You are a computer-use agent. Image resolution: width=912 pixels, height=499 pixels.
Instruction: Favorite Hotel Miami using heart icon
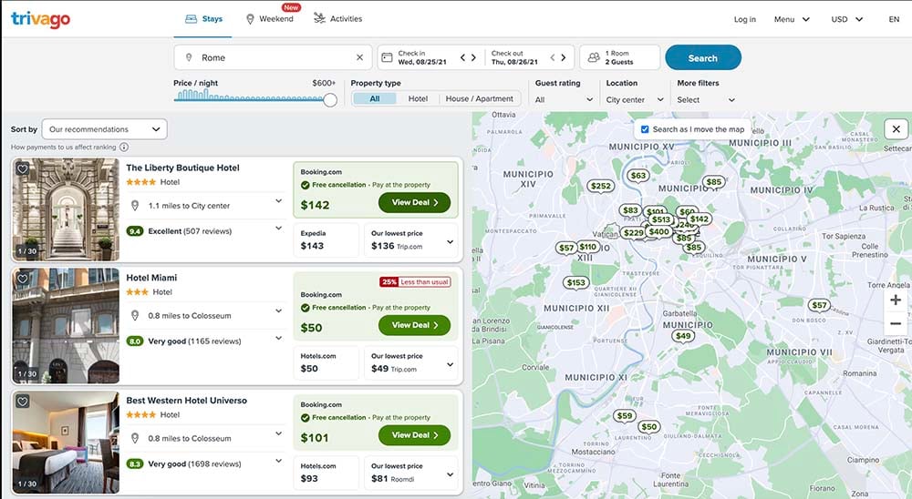pos(22,279)
